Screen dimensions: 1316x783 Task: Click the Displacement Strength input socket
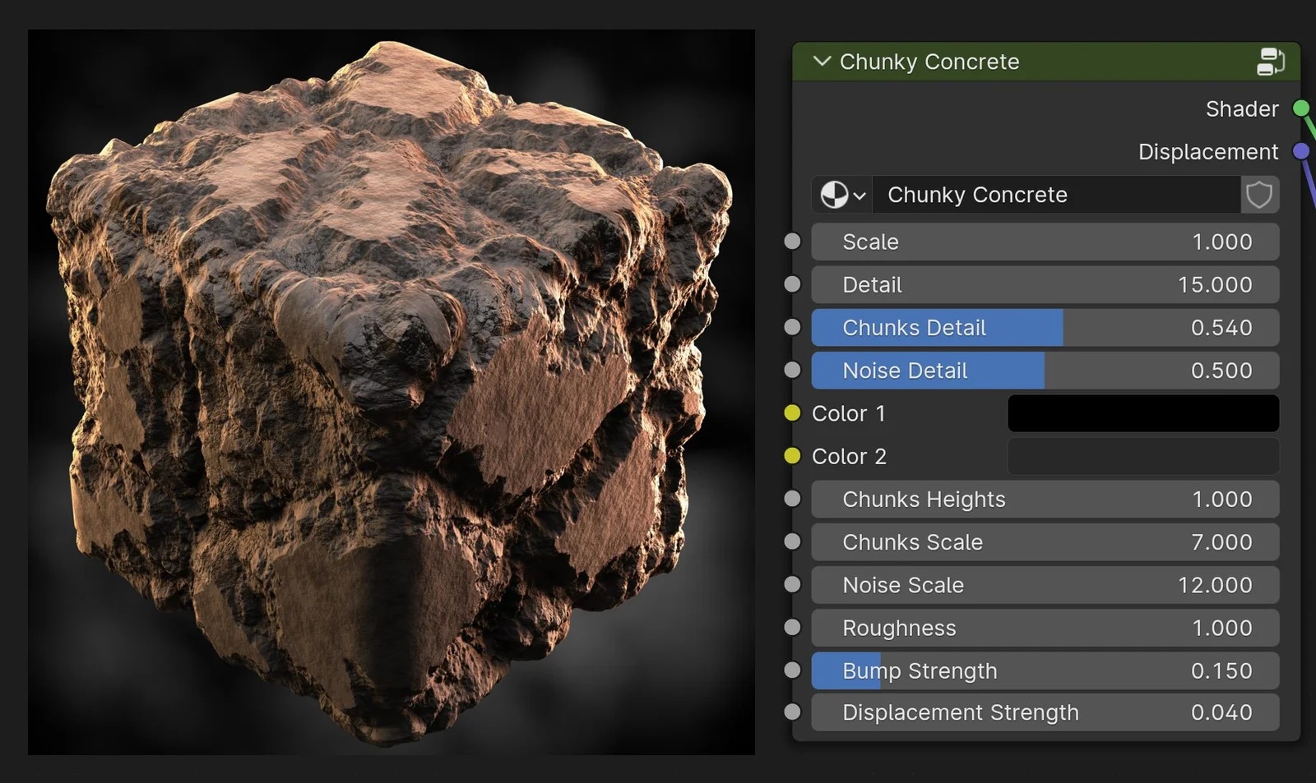click(x=791, y=712)
